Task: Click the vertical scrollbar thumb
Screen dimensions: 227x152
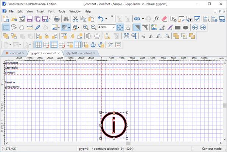Action: pos(224,105)
